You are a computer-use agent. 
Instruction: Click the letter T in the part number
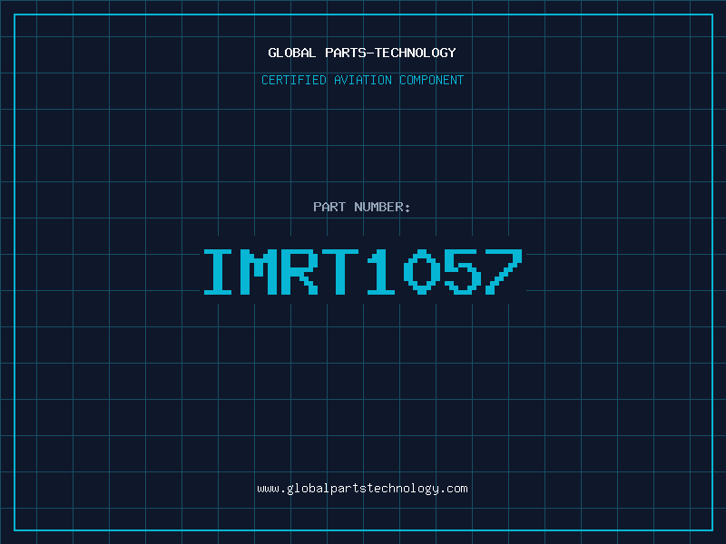(342, 272)
